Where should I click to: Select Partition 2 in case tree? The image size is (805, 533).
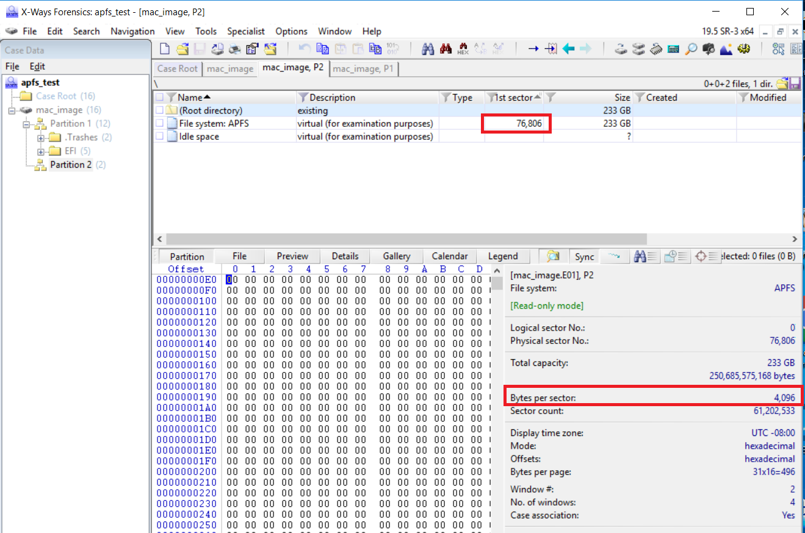(x=71, y=165)
